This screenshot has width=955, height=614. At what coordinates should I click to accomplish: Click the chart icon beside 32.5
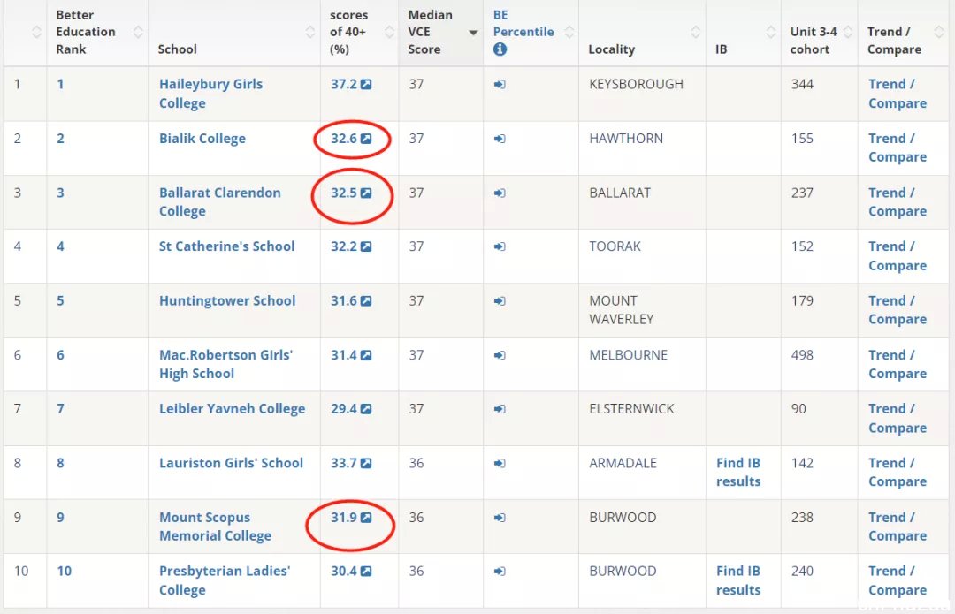366,193
